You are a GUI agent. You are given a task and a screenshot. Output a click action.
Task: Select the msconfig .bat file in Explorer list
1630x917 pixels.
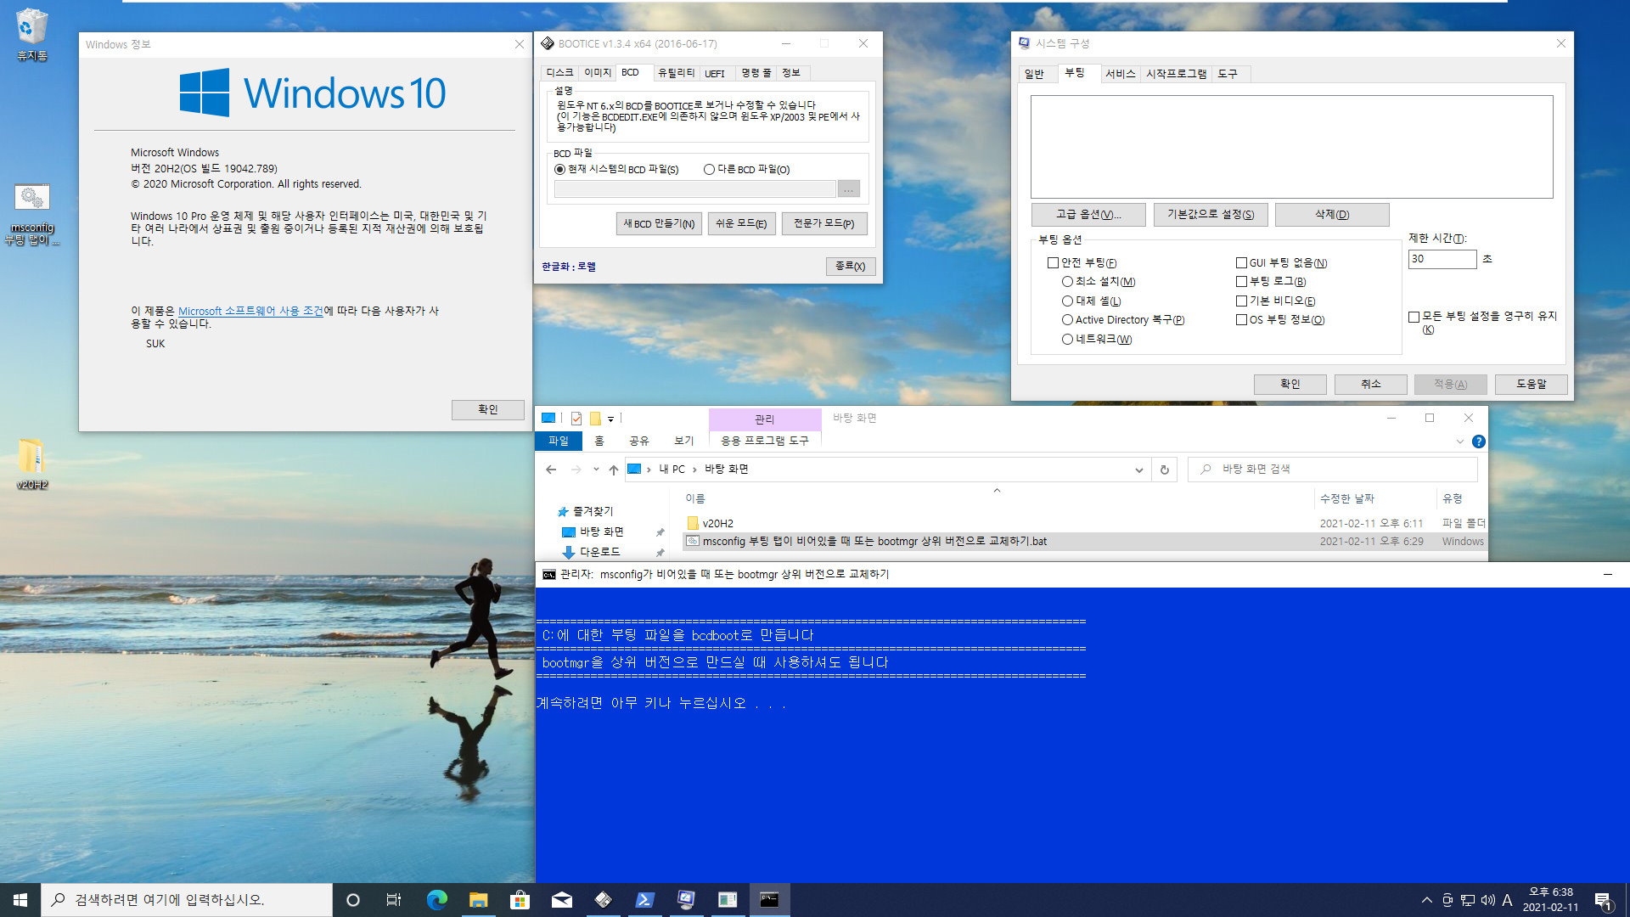coord(1084,542)
